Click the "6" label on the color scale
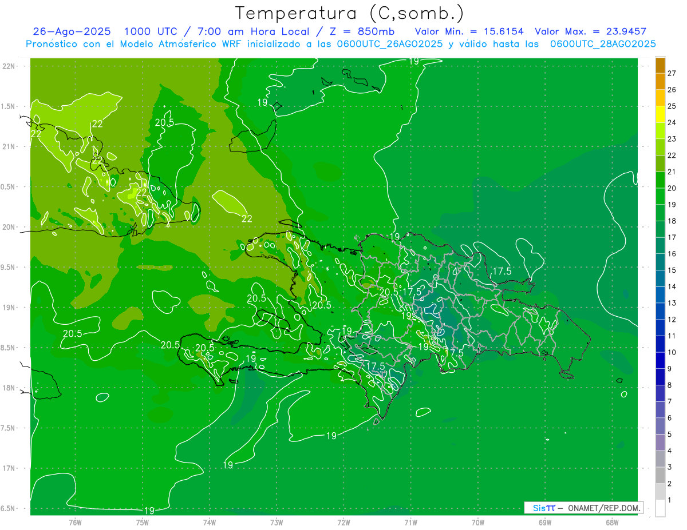 coord(670,418)
